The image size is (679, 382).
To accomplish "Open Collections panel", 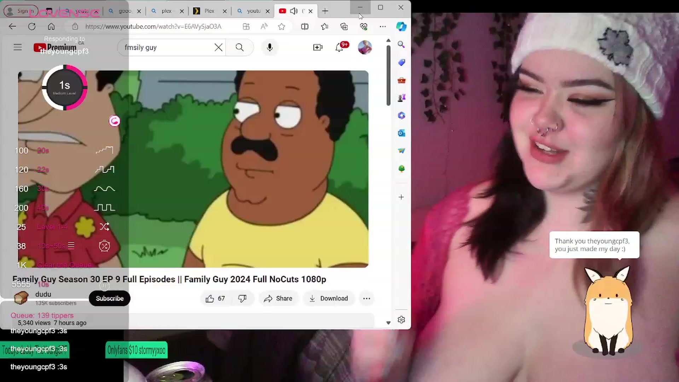I will coord(344,27).
